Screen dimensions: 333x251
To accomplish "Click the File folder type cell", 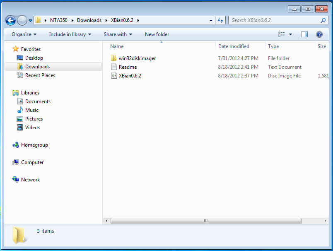I will pos(279,58).
